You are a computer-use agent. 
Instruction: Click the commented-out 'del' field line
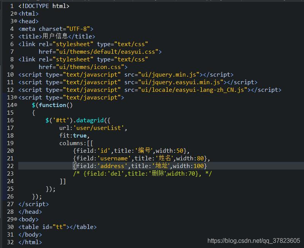coord(142,173)
